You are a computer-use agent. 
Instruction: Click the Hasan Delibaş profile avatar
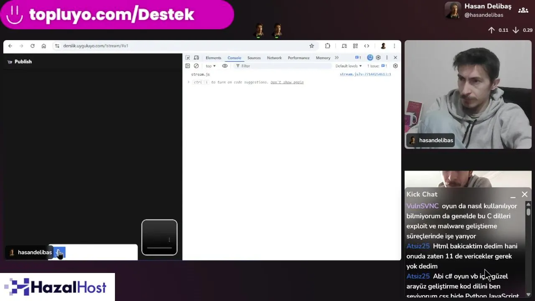coord(453,10)
